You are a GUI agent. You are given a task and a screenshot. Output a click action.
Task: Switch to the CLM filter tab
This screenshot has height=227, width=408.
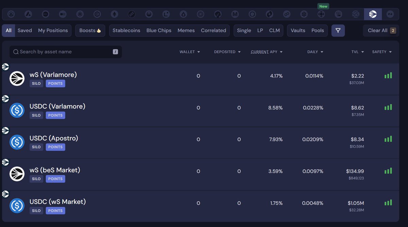pyautogui.click(x=274, y=31)
